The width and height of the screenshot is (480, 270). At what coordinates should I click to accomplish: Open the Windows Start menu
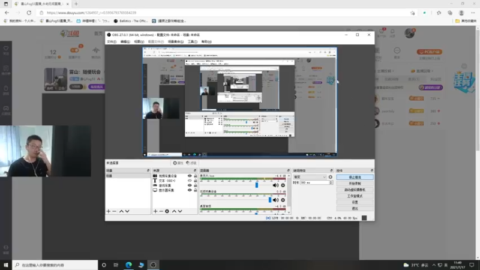[6, 265]
